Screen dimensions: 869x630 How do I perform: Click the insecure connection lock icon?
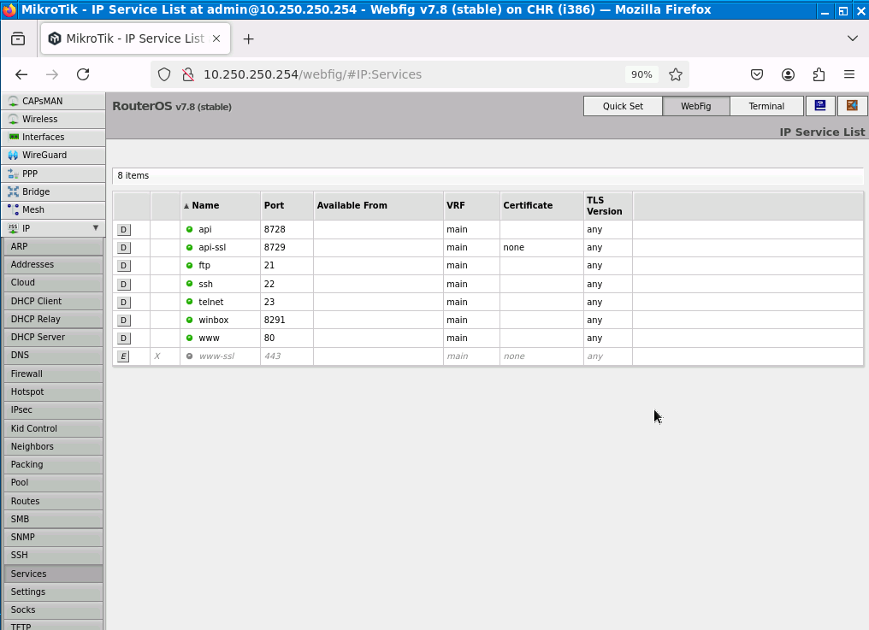pyautogui.click(x=188, y=74)
